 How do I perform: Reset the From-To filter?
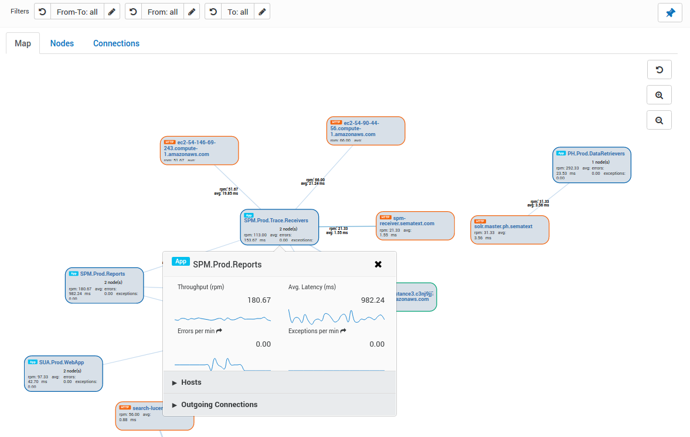pyautogui.click(x=43, y=12)
